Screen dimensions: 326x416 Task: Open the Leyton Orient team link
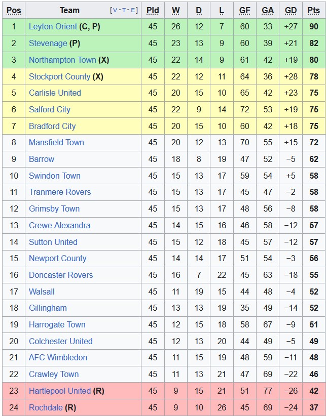pyautogui.click(x=53, y=27)
